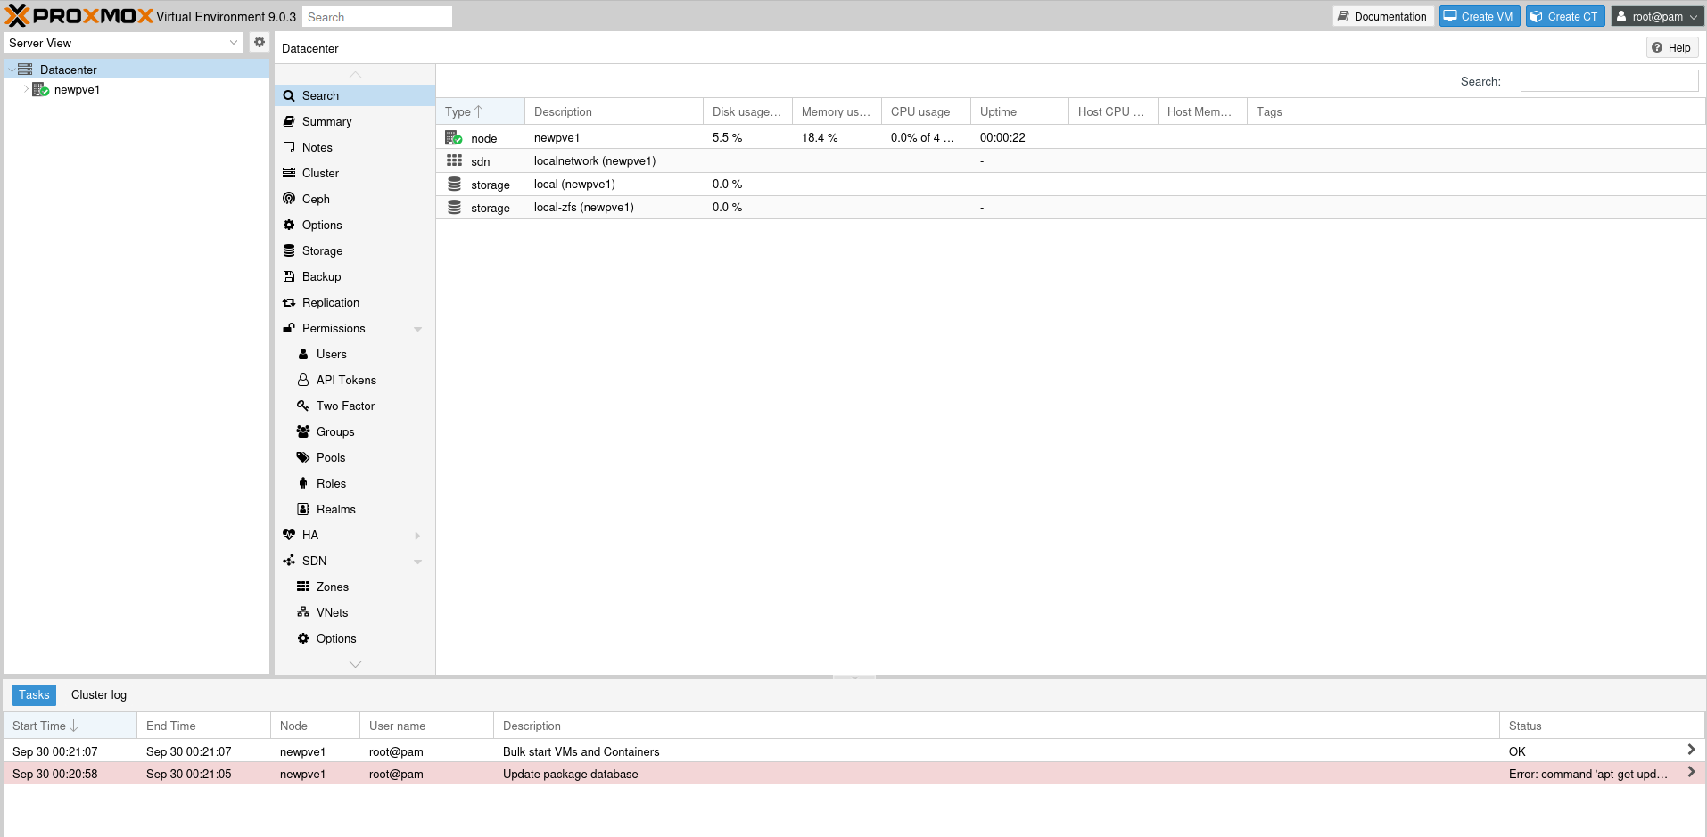The image size is (1707, 837).
Task: Click the Realms icon in Permissions
Action: coord(303,509)
